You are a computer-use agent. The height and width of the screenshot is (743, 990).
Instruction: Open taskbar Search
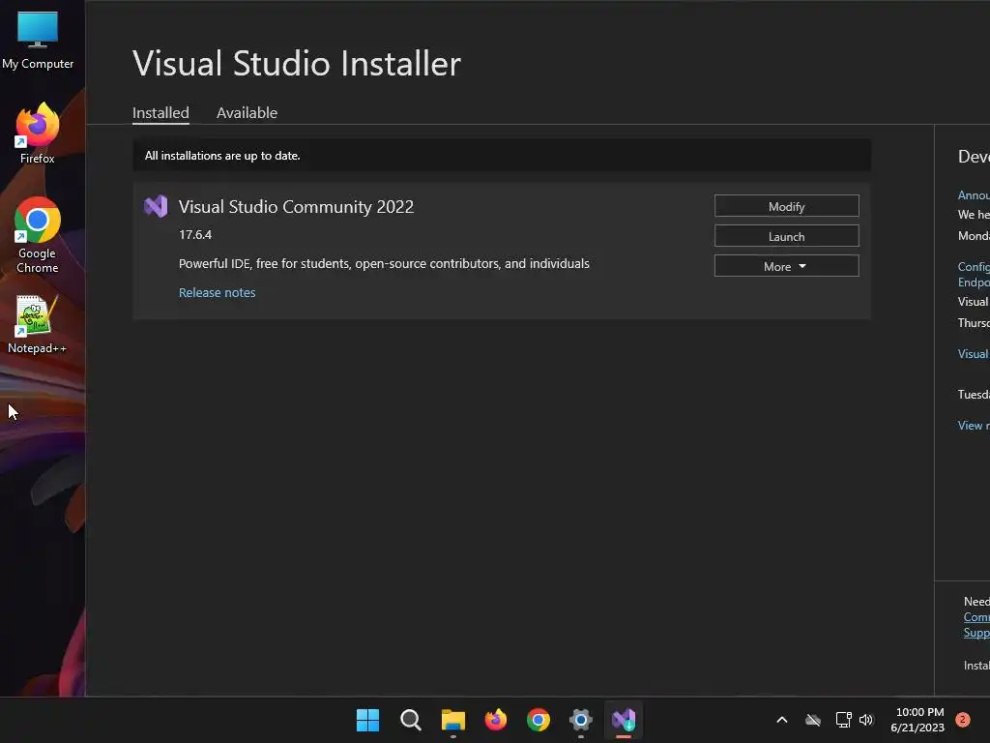pos(410,720)
